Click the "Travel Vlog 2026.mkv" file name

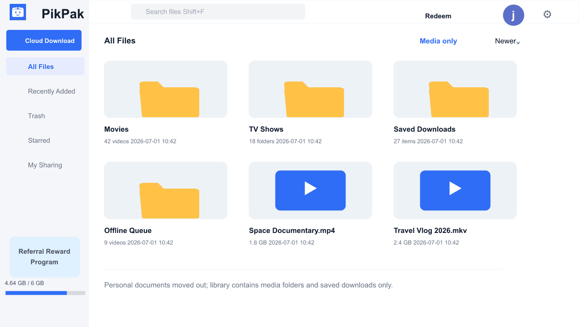(x=430, y=231)
